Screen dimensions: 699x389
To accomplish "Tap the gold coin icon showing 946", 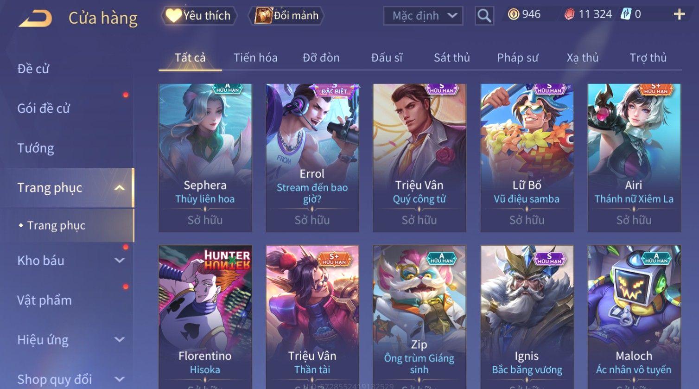I will (x=513, y=15).
